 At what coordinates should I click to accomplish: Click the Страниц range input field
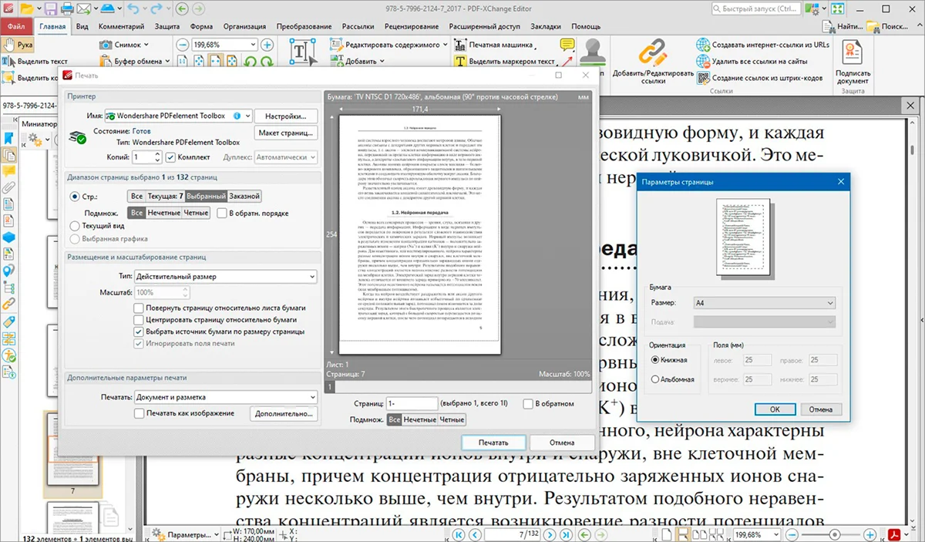pos(412,403)
